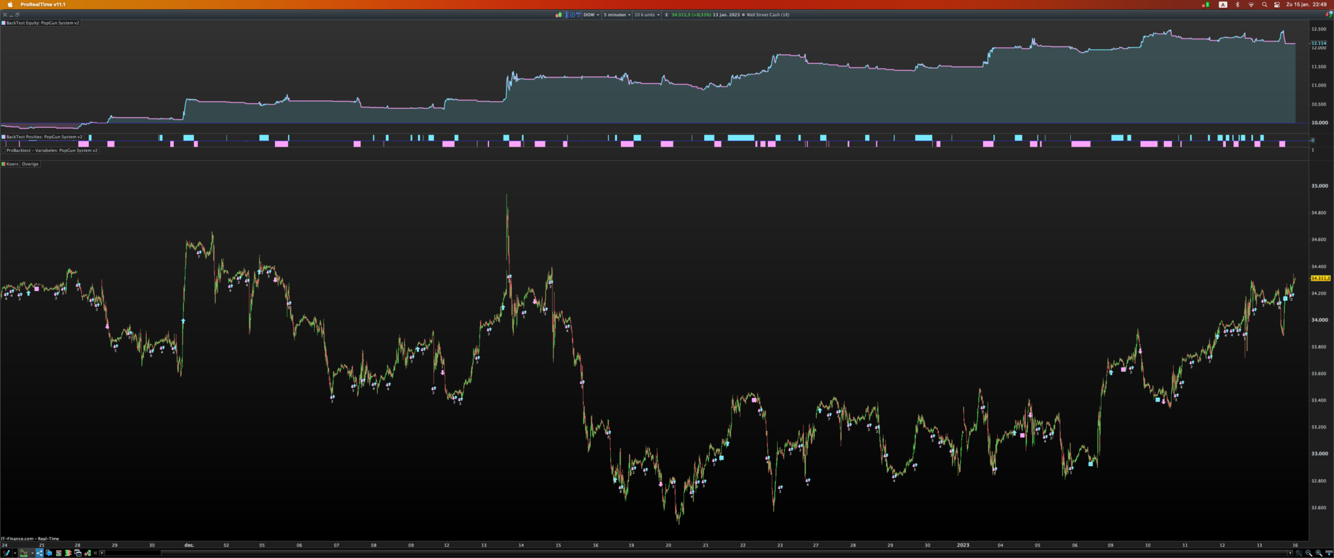1334x558 pixels.
Task: Click the zoom out magnifier at bottom right
Action: 1309,553
